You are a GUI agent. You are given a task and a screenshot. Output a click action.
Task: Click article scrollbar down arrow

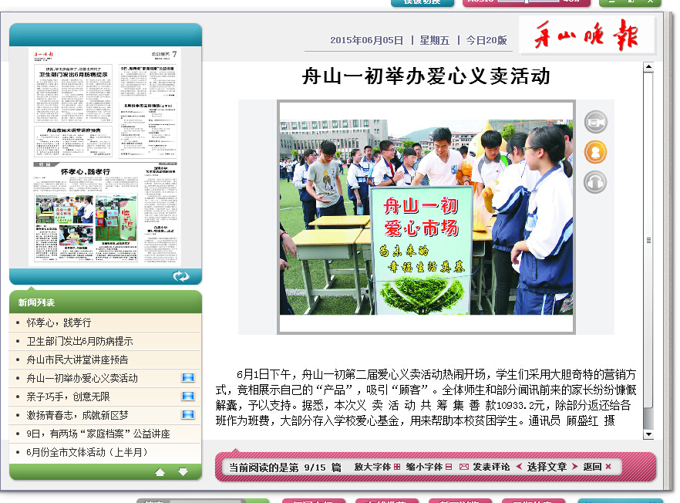648,434
